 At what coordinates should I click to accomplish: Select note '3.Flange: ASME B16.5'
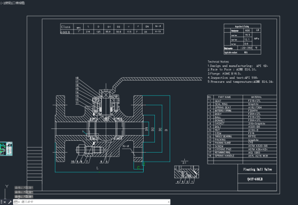pos(224,74)
